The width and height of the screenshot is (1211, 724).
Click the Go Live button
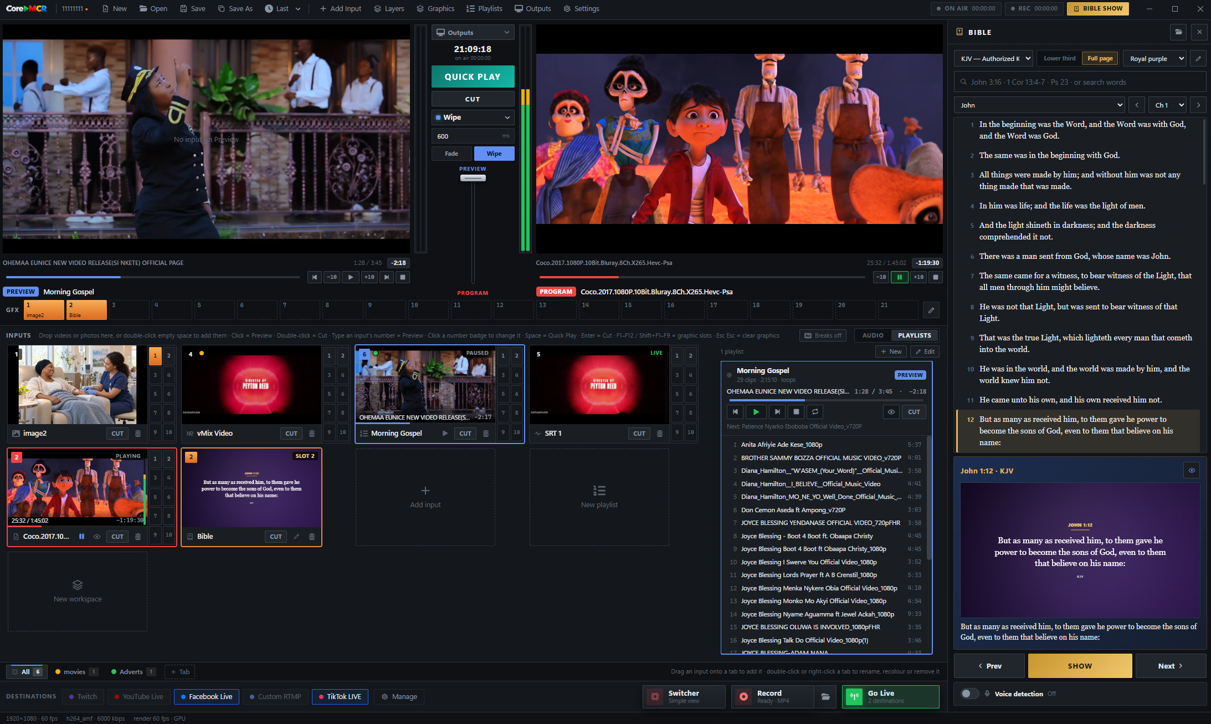point(890,697)
